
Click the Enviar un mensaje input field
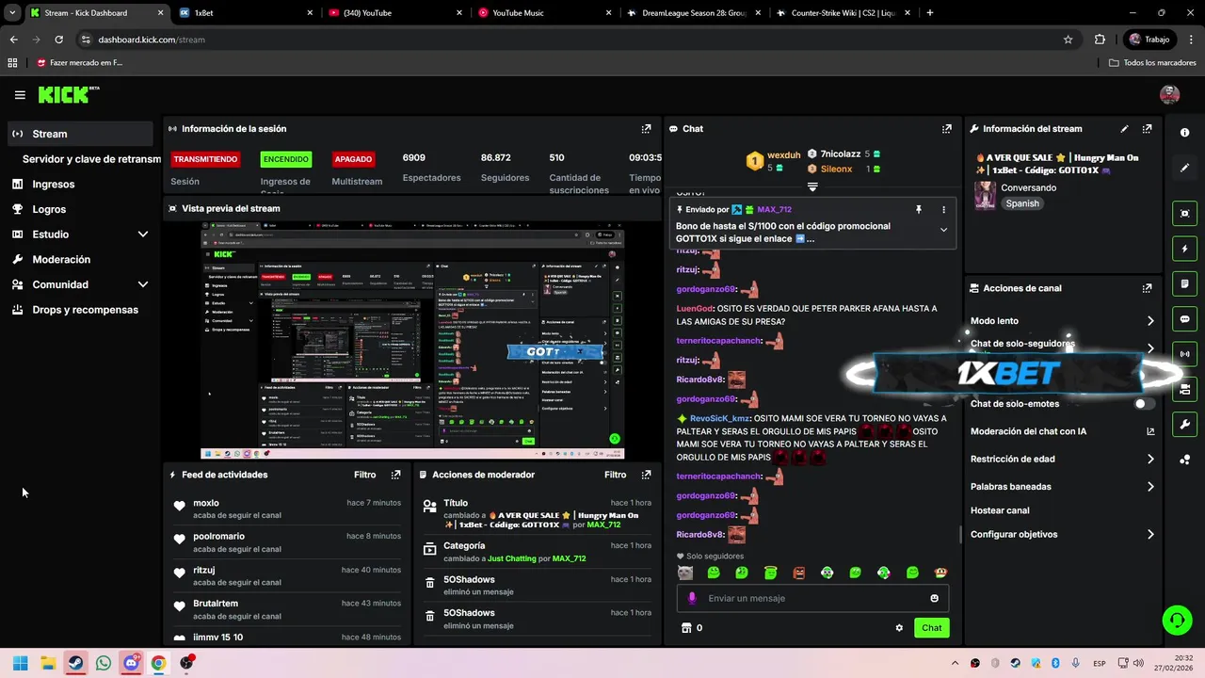812,598
